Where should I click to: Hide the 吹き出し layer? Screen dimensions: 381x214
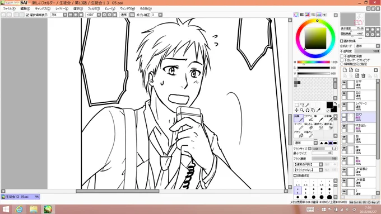coord(344,126)
